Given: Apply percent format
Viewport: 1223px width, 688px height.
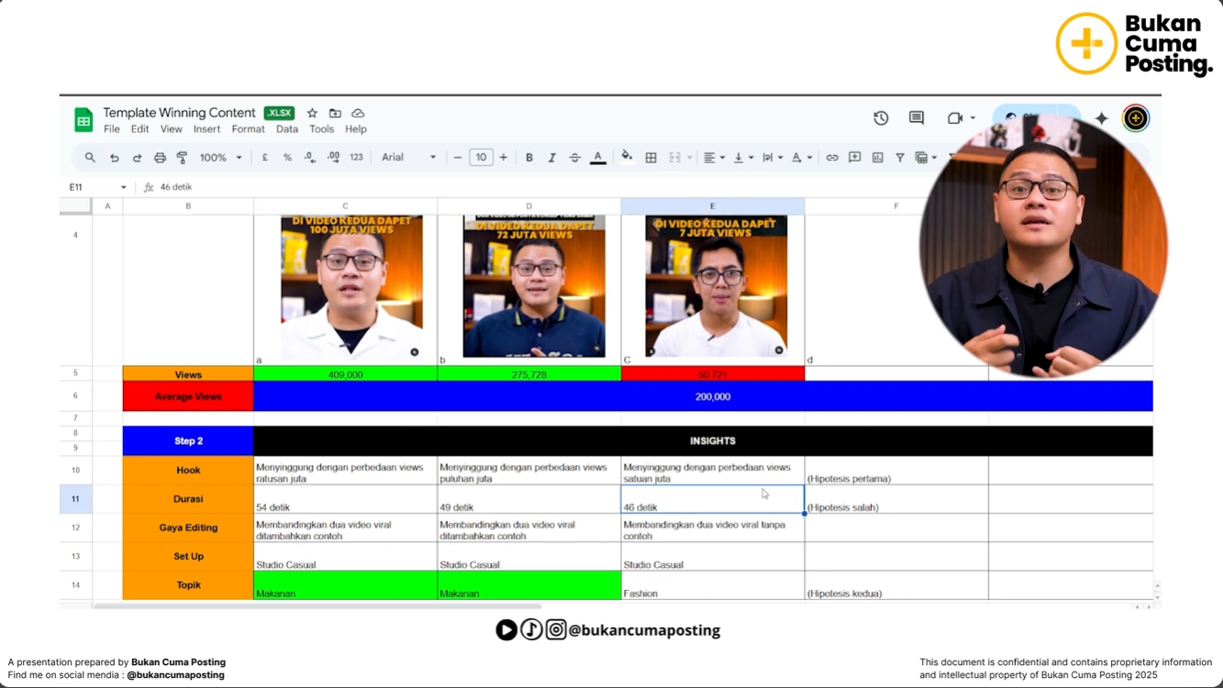Looking at the screenshot, I should pos(287,158).
